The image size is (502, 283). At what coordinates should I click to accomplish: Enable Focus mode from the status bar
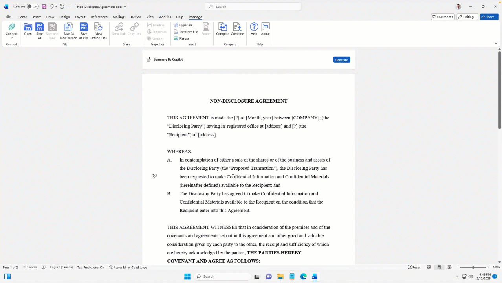414,267
